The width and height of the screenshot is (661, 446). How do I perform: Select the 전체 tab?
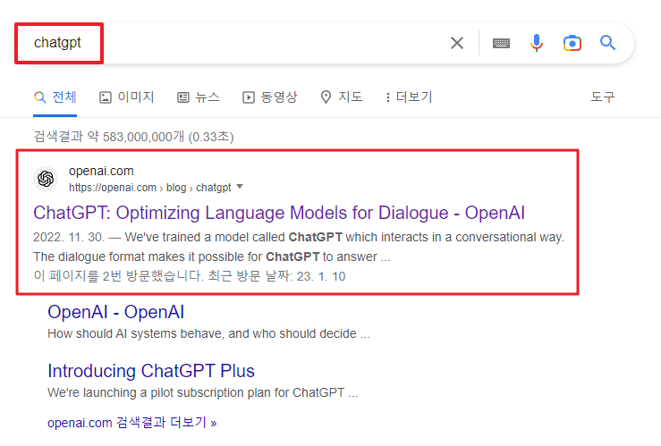pyautogui.click(x=55, y=97)
